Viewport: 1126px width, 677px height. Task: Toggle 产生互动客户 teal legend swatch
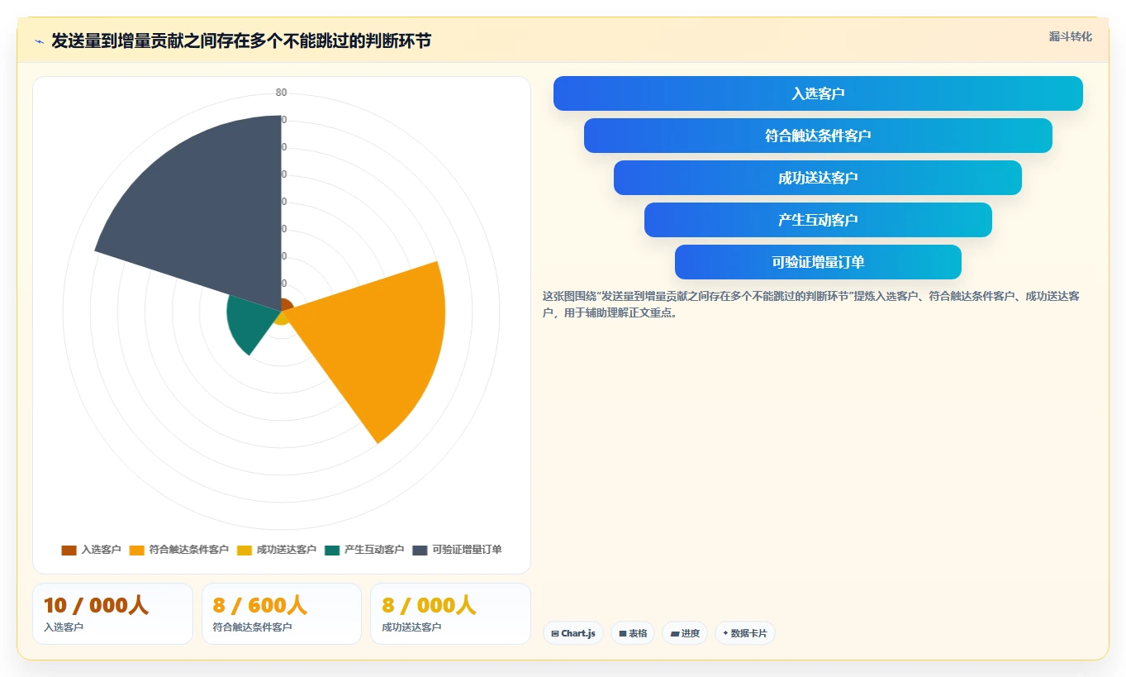[332, 550]
